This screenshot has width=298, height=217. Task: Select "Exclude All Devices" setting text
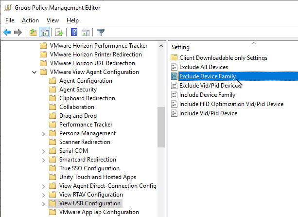(204, 67)
